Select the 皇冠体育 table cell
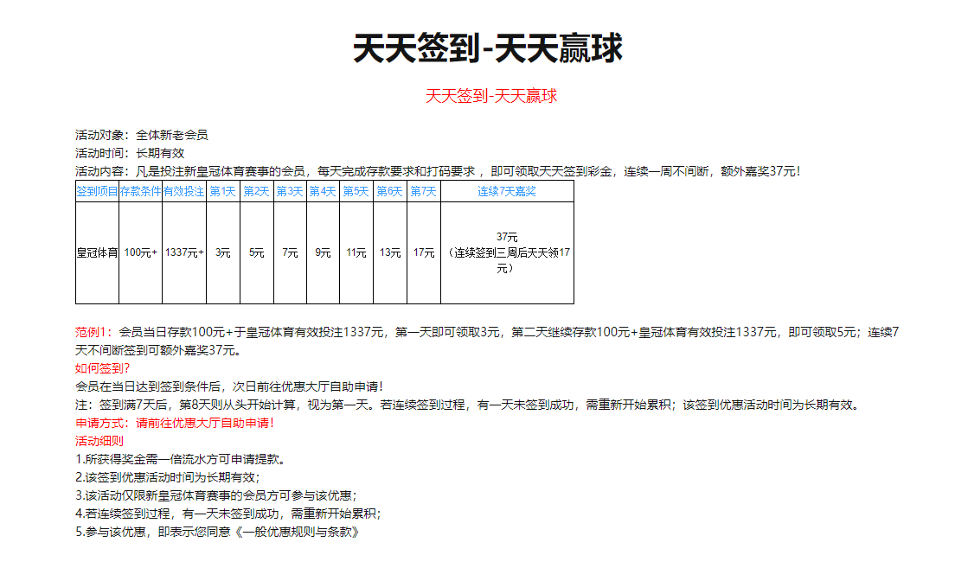Screen dimensions: 955x568 pos(98,252)
